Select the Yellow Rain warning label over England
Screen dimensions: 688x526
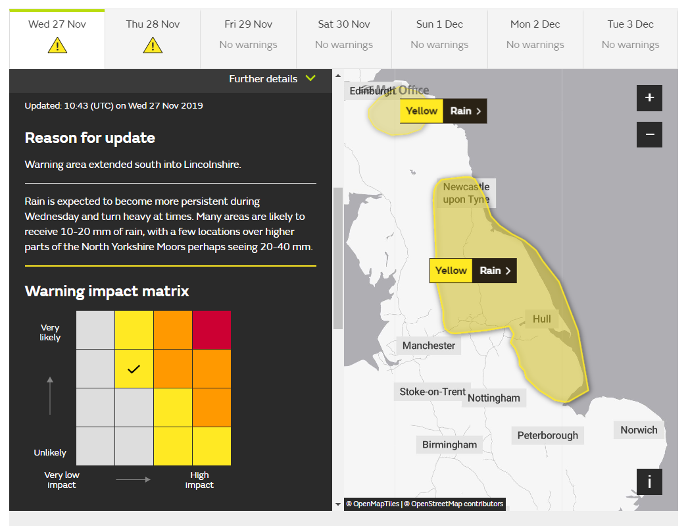(x=451, y=271)
